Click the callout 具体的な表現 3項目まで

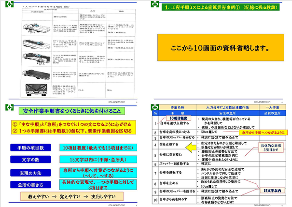(x=271, y=148)
